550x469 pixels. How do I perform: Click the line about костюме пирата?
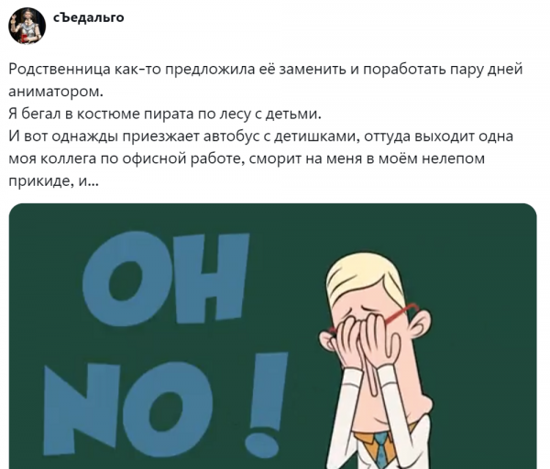[165, 114]
